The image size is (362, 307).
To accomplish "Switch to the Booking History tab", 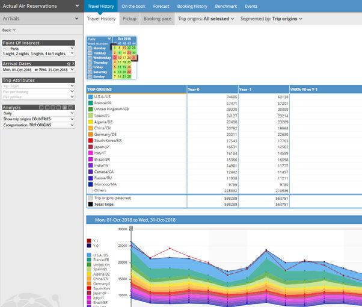I will pos(192,6).
